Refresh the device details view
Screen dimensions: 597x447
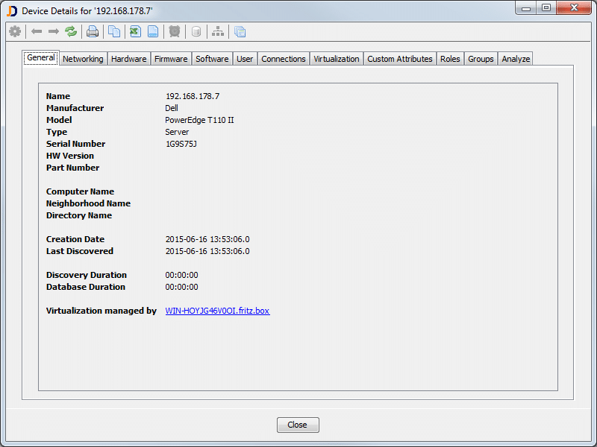click(x=71, y=31)
